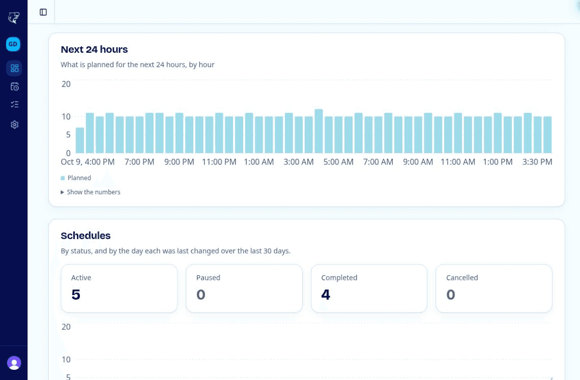Open the calendar-clock schedules icon
Image resolution: width=580 pixels, height=380 pixels.
pos(14,86)
